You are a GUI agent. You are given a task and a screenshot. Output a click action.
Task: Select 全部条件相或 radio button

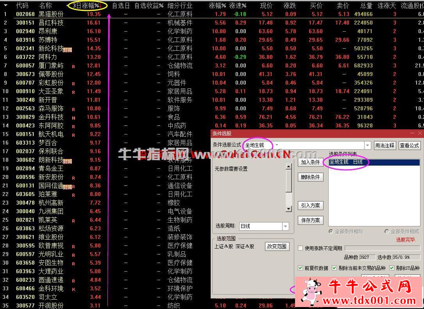click(x=387, y=231)
